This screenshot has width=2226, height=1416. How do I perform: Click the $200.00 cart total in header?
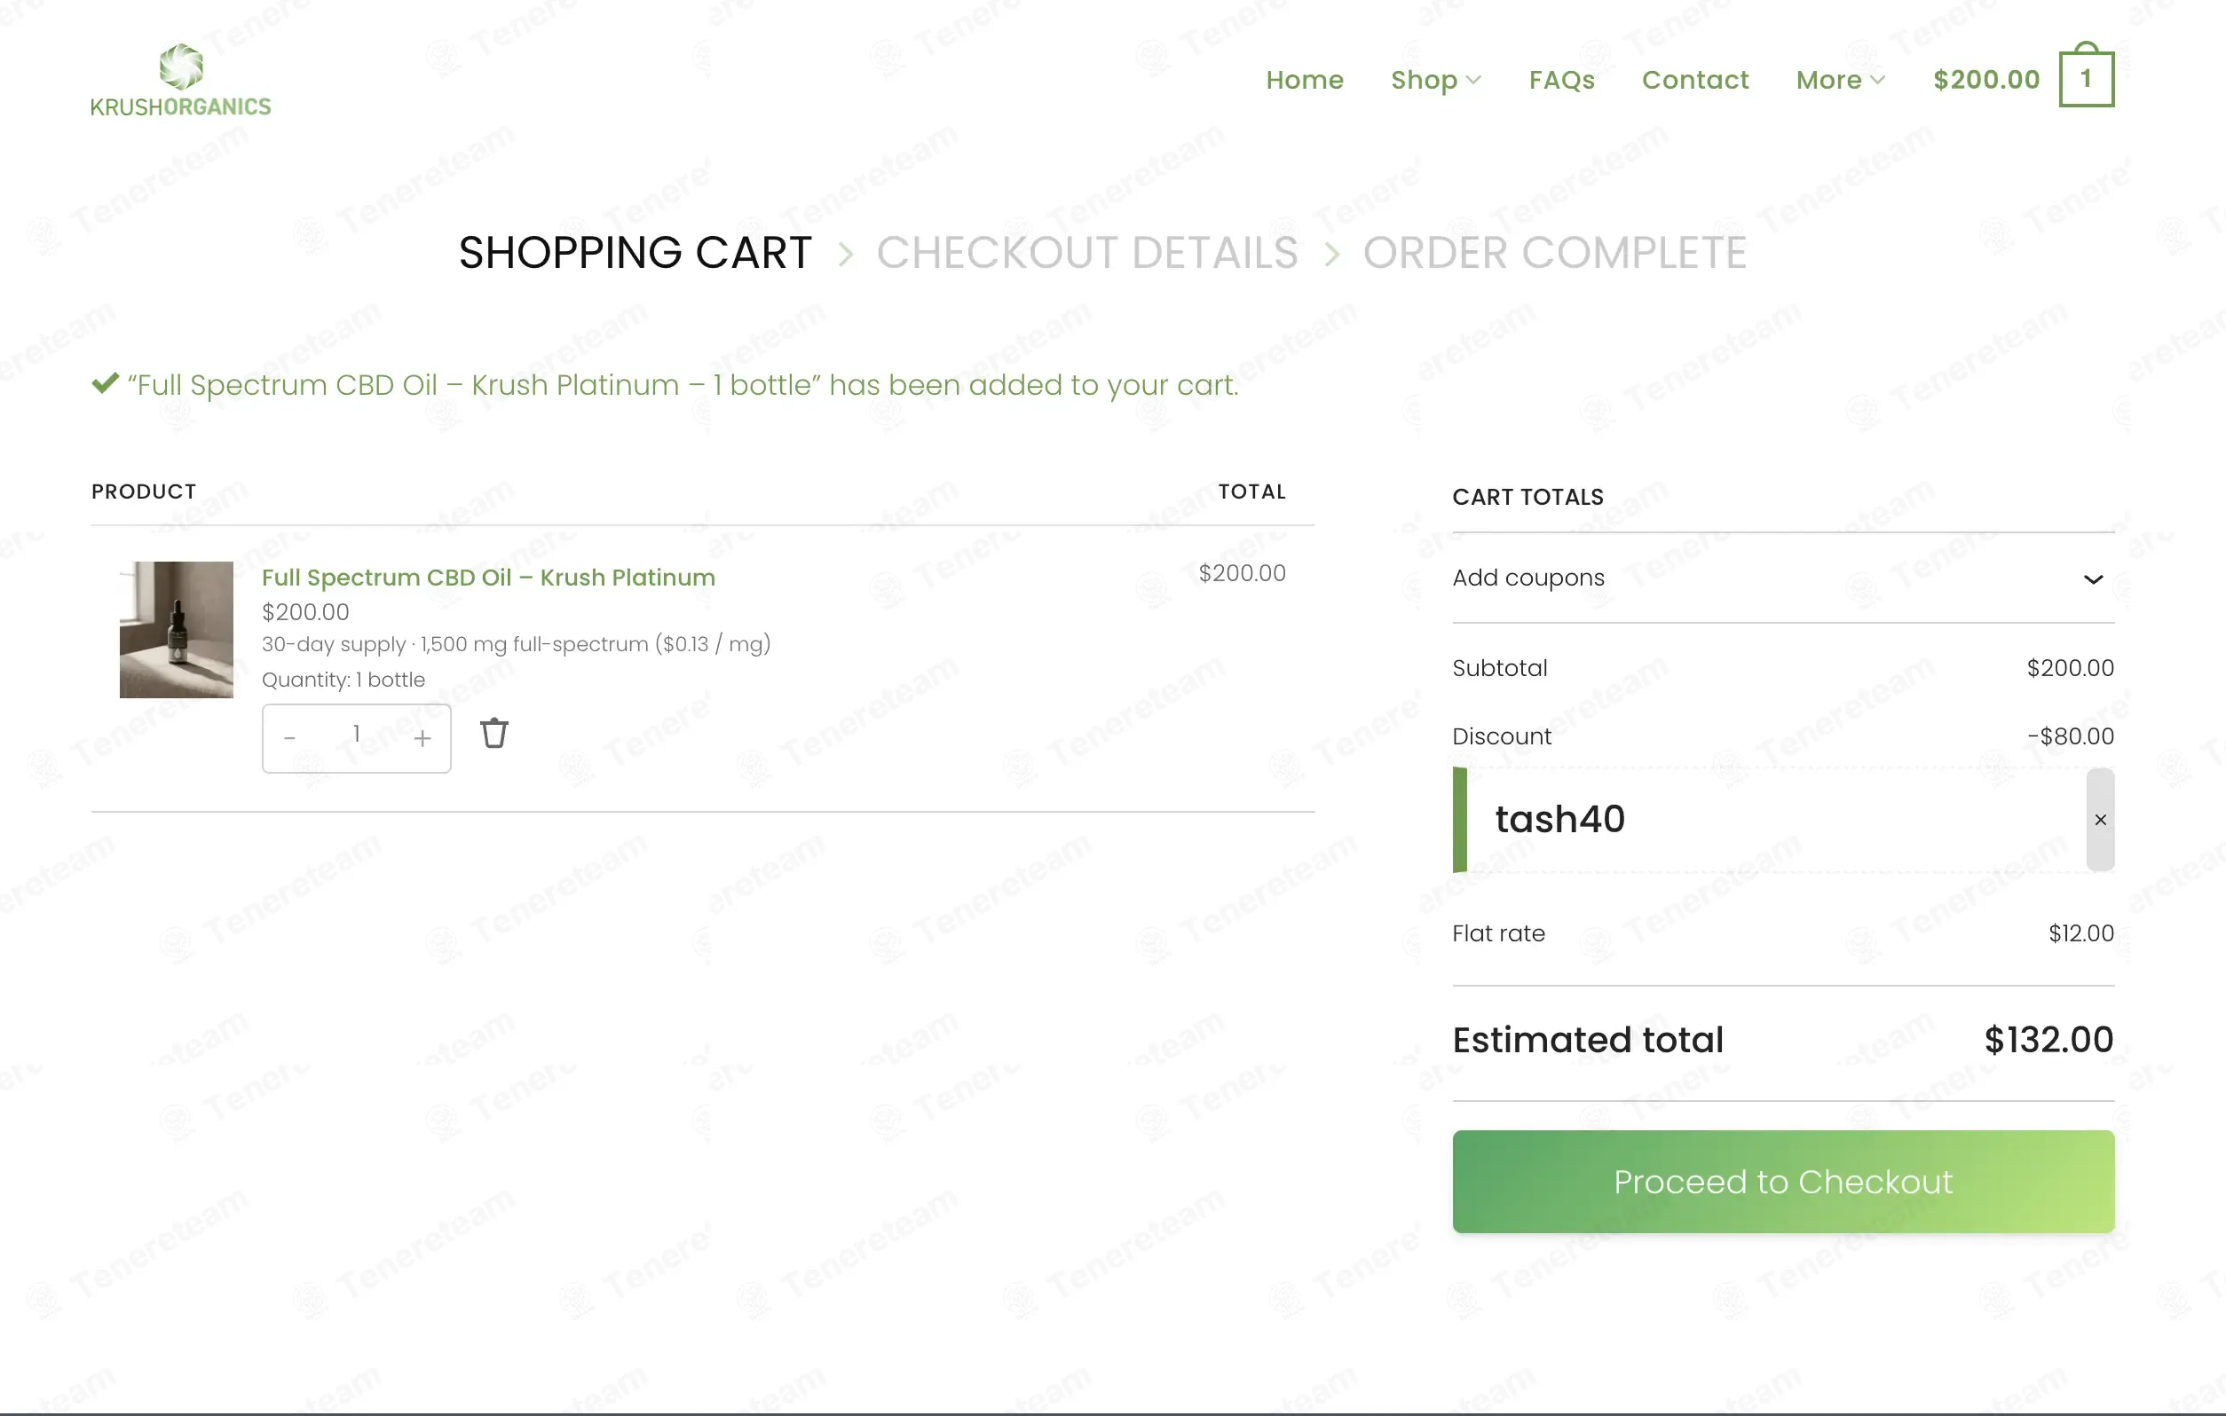[1985, 80]
